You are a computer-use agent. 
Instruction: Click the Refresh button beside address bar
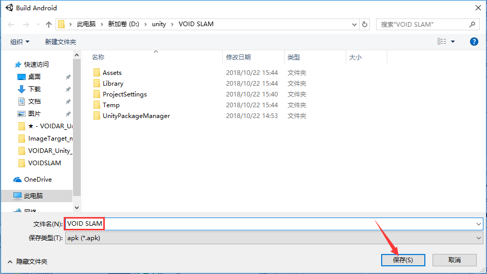(365, 24)
